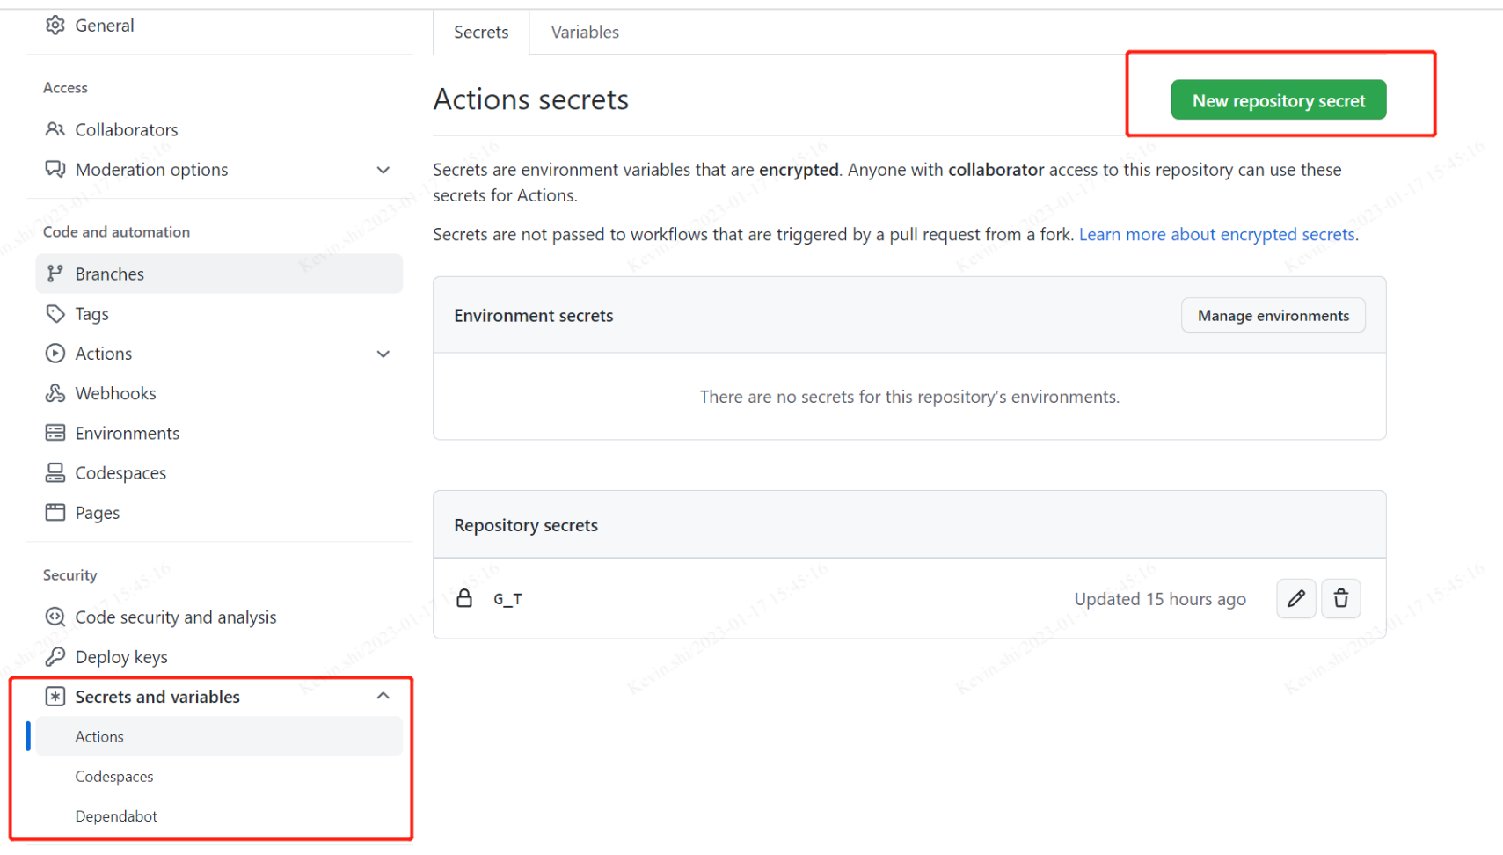Click the Moderation options comment icon

[x=55, y=169]
